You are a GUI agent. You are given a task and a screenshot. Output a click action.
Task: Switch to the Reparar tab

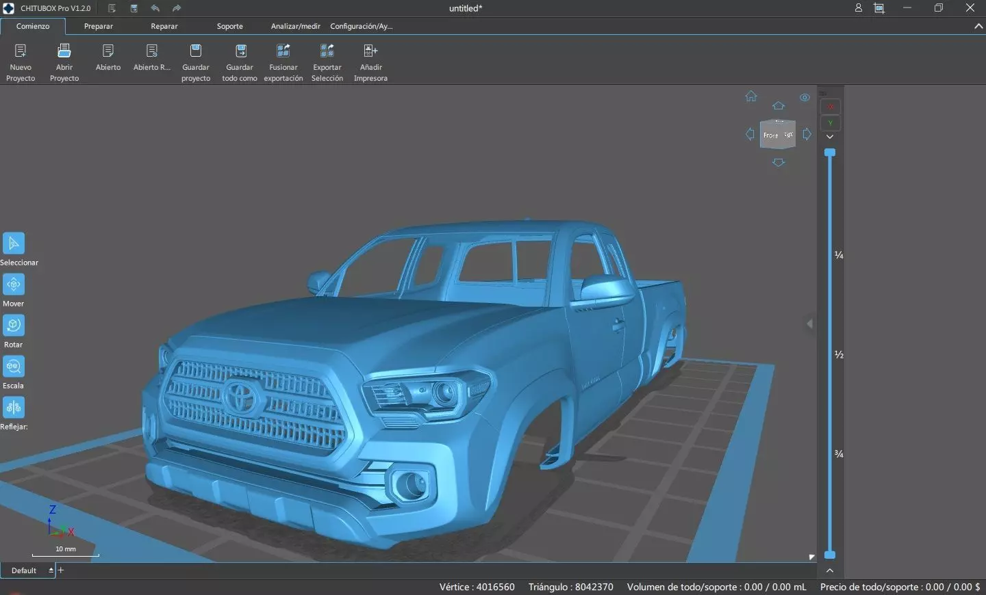point(164,26)
